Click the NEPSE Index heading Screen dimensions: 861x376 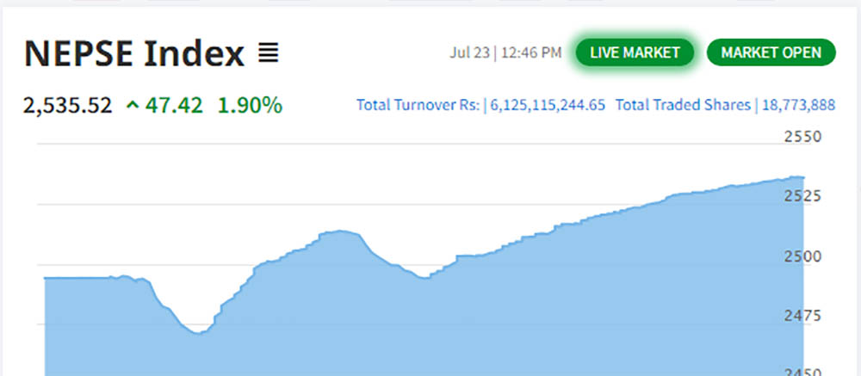coord(133,54)
